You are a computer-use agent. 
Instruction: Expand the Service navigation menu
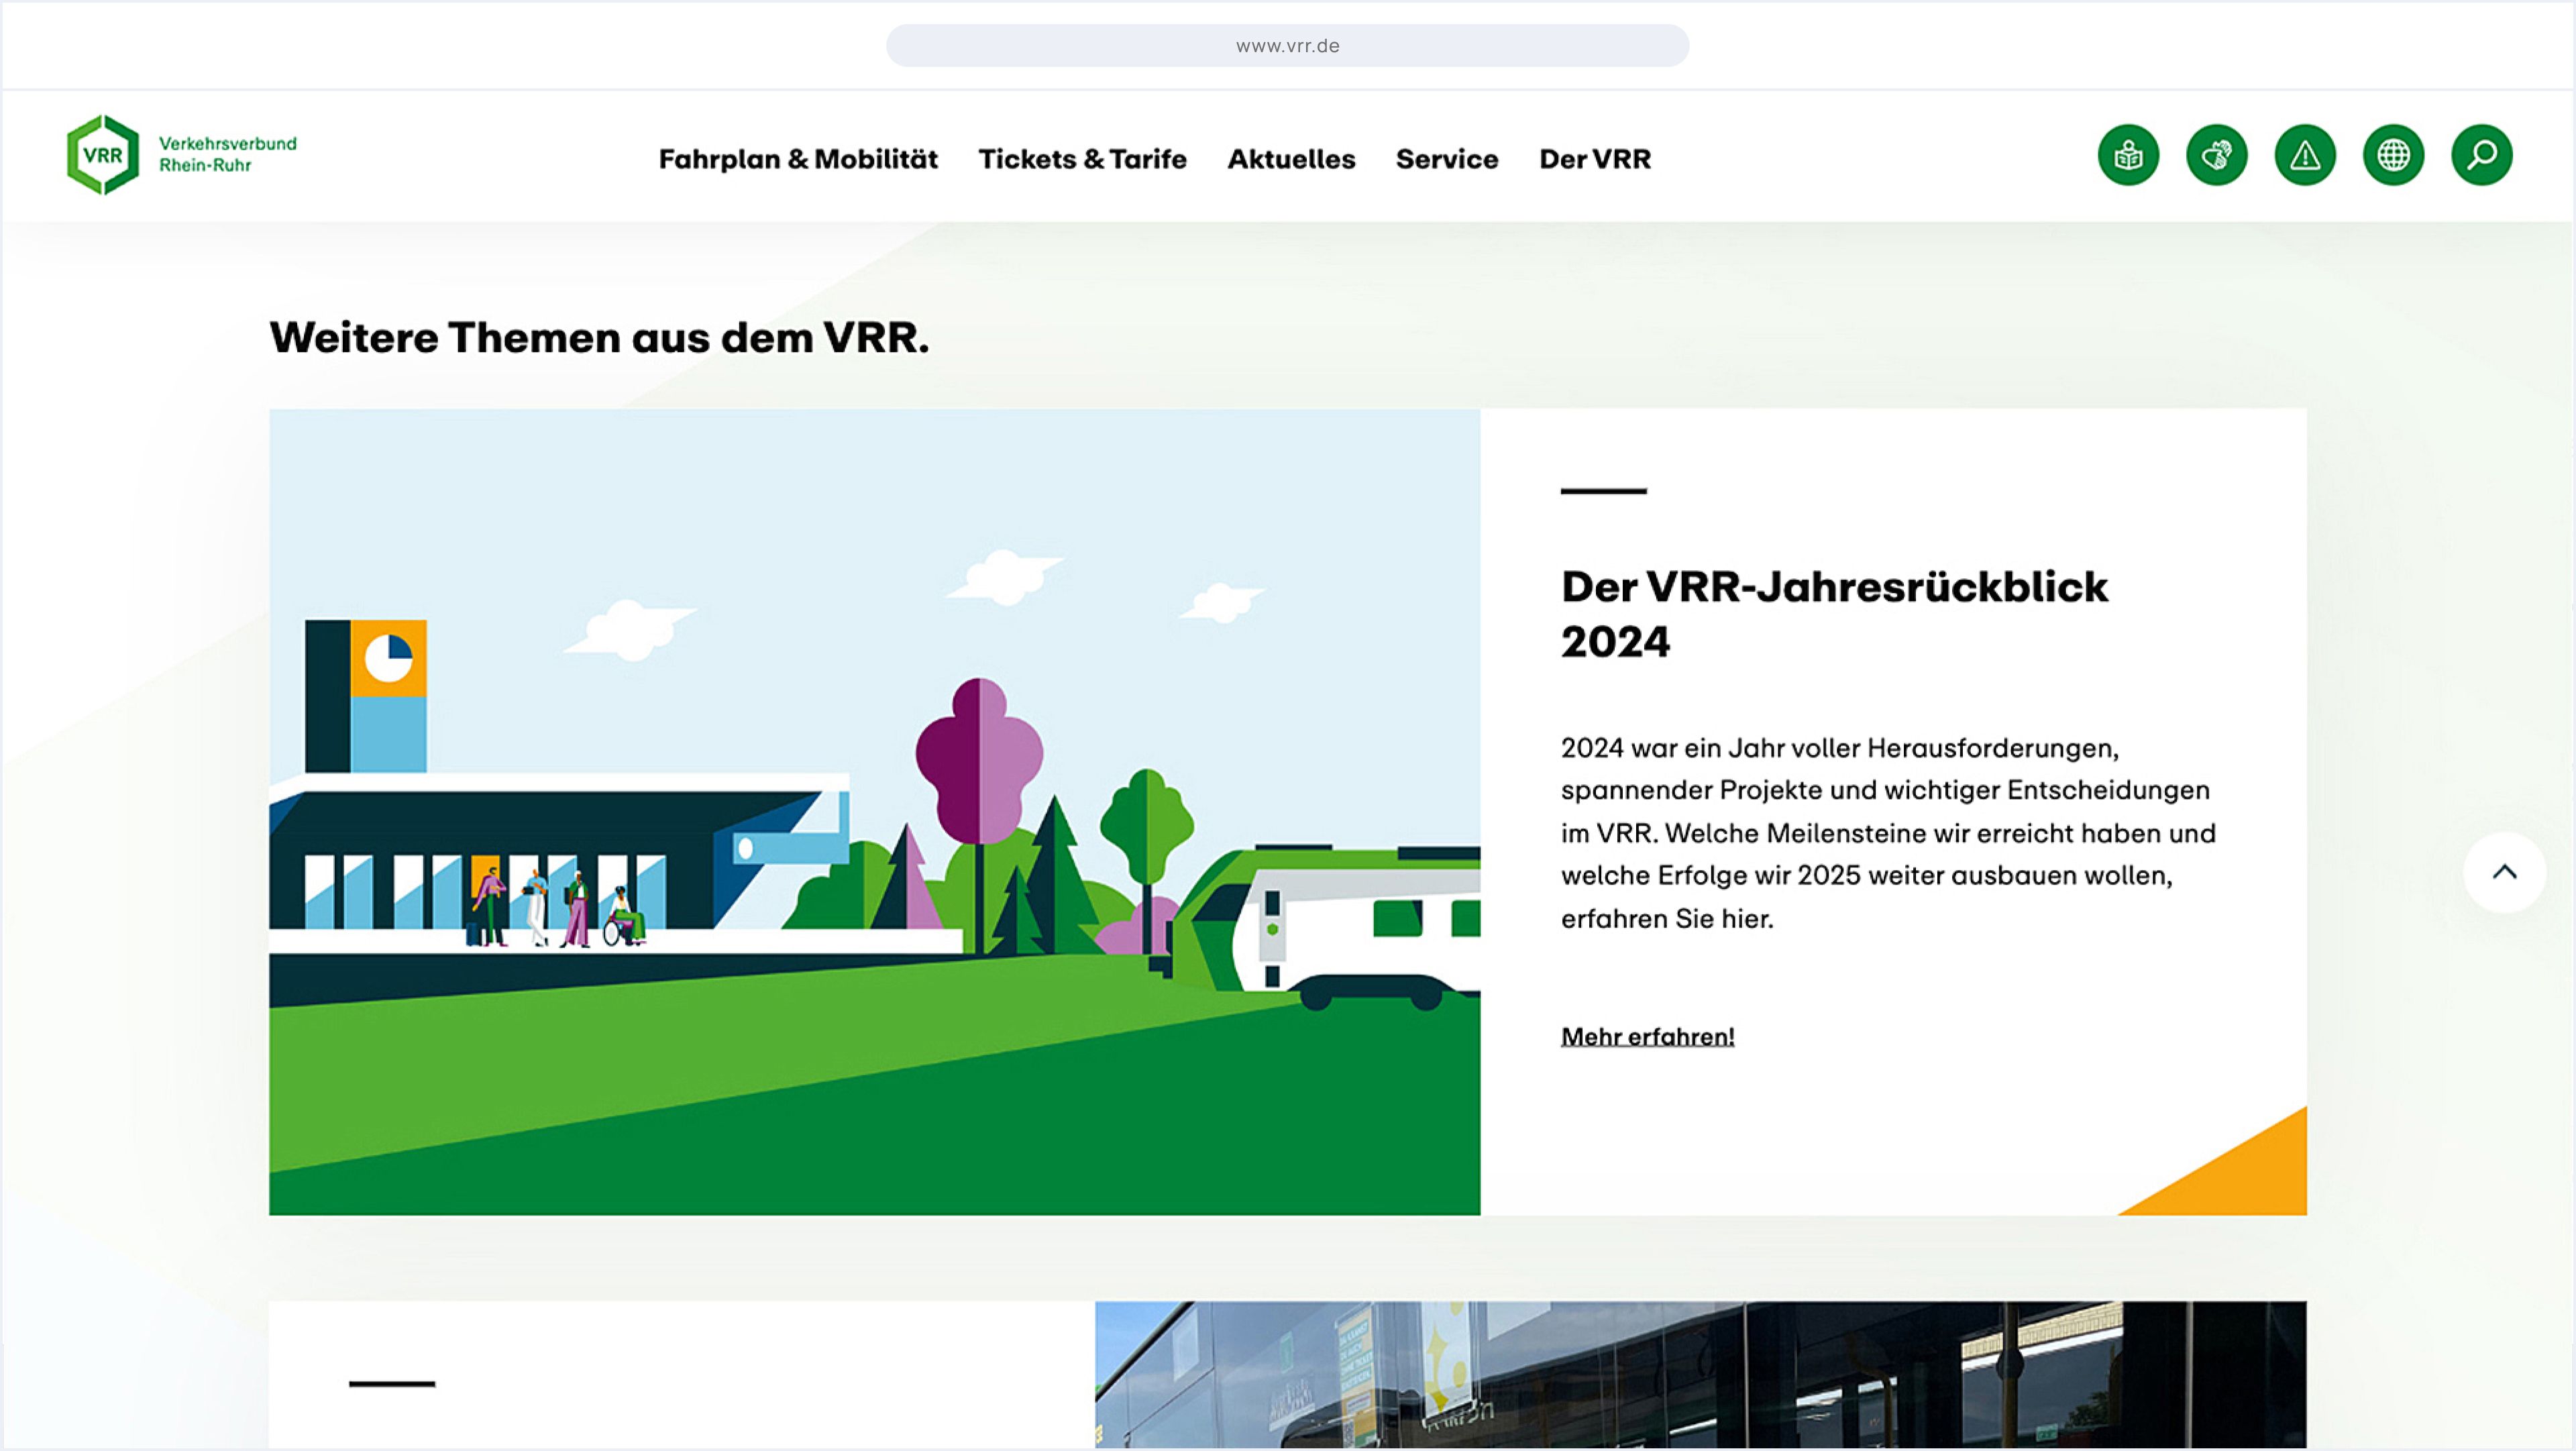(1447, 159)
